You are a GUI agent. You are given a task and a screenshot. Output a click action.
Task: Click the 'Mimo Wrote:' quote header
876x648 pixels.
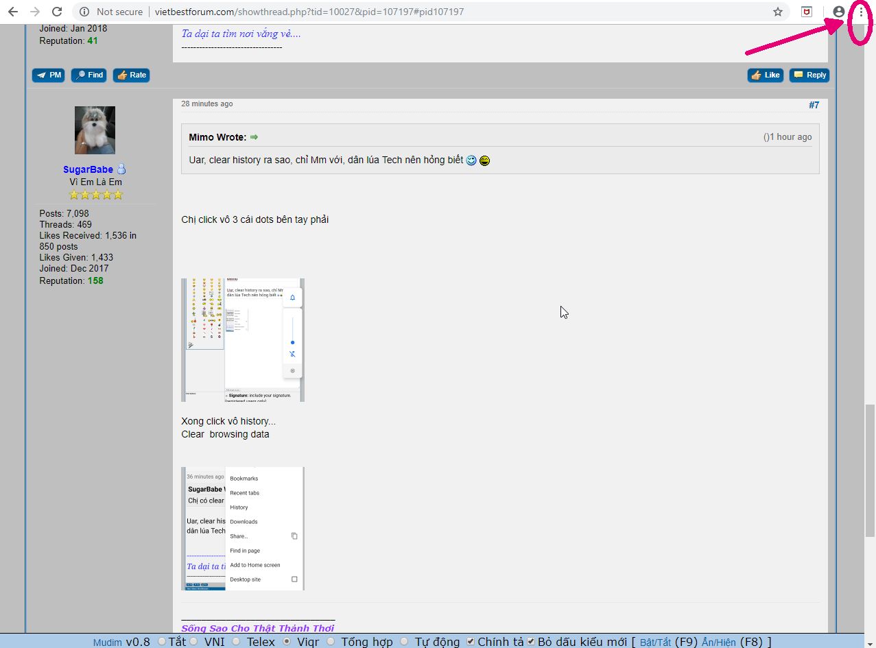coord(217,137)
